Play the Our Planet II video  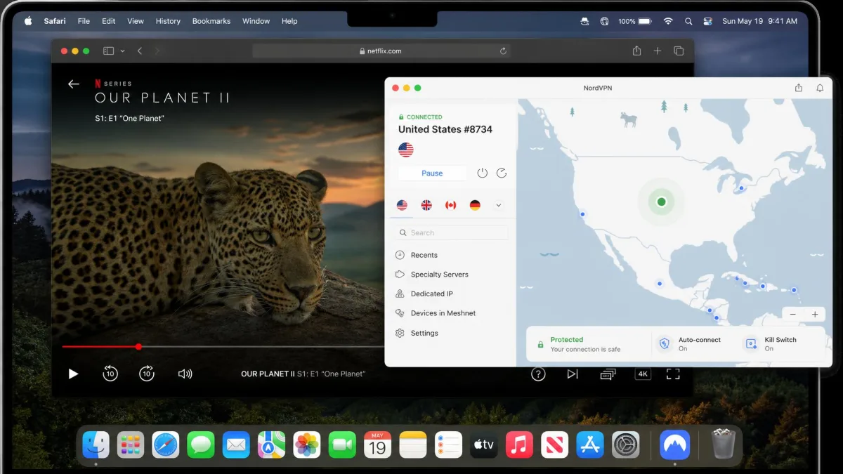[x=73, y=374]
